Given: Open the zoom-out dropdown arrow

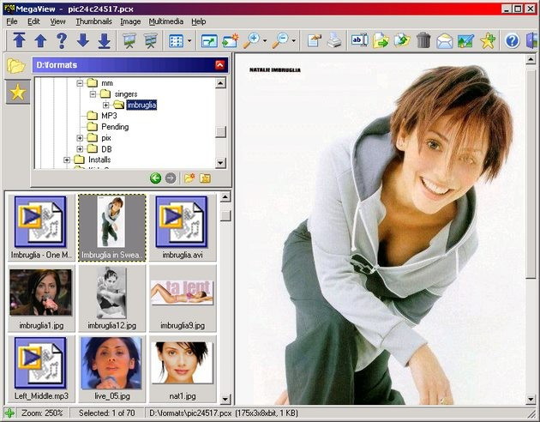Looking at the screenshot, I should (x=293, y=40).
